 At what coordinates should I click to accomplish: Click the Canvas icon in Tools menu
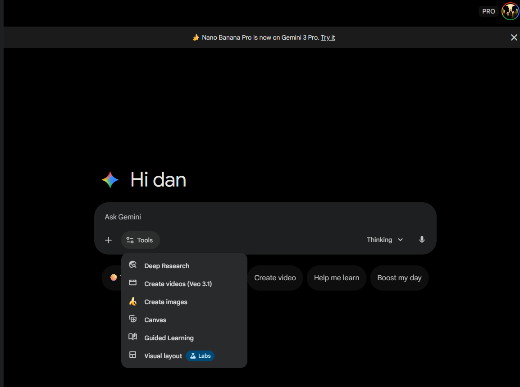pos(132,319)
